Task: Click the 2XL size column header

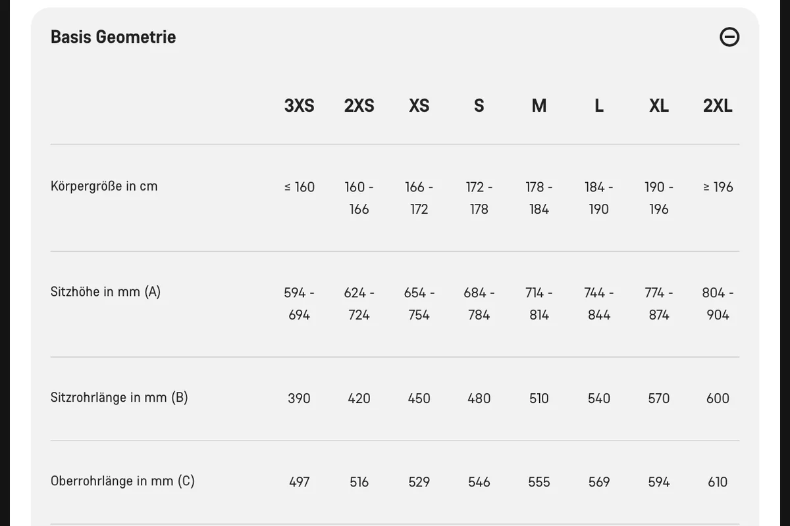Action: coord(718,105)
